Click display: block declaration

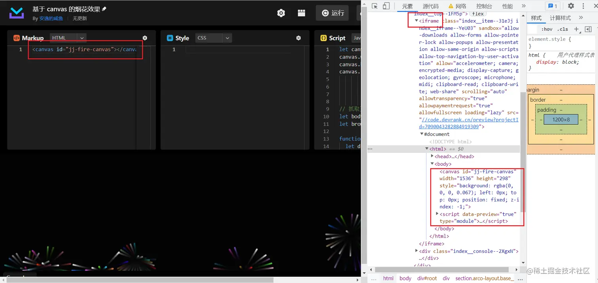click(x=558, y=62)
